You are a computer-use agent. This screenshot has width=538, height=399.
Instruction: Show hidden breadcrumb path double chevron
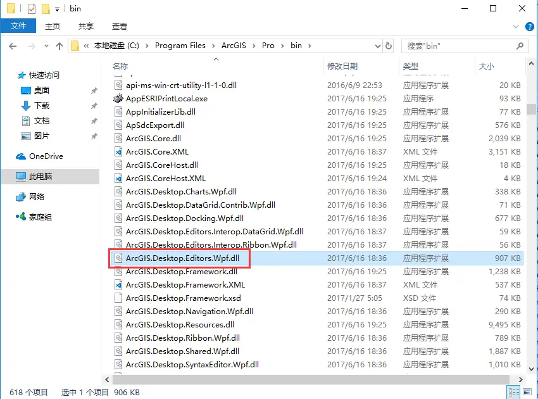coord(86,46)
